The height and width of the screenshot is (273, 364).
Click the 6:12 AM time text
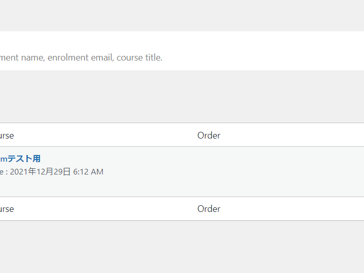(x=88, y=172)
